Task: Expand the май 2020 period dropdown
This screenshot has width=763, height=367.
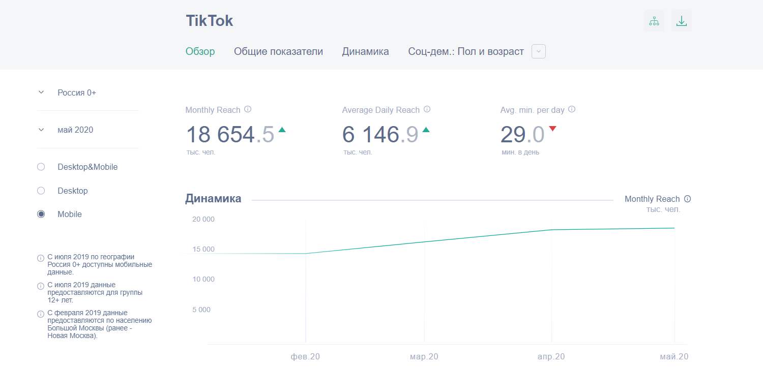Action: point(41,130)
